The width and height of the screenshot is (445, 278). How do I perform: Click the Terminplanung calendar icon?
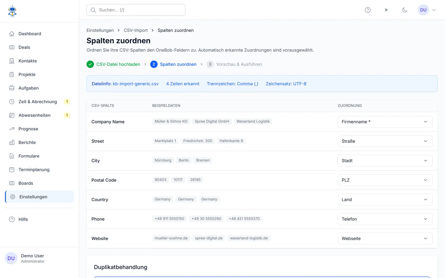tap(12, 170)
